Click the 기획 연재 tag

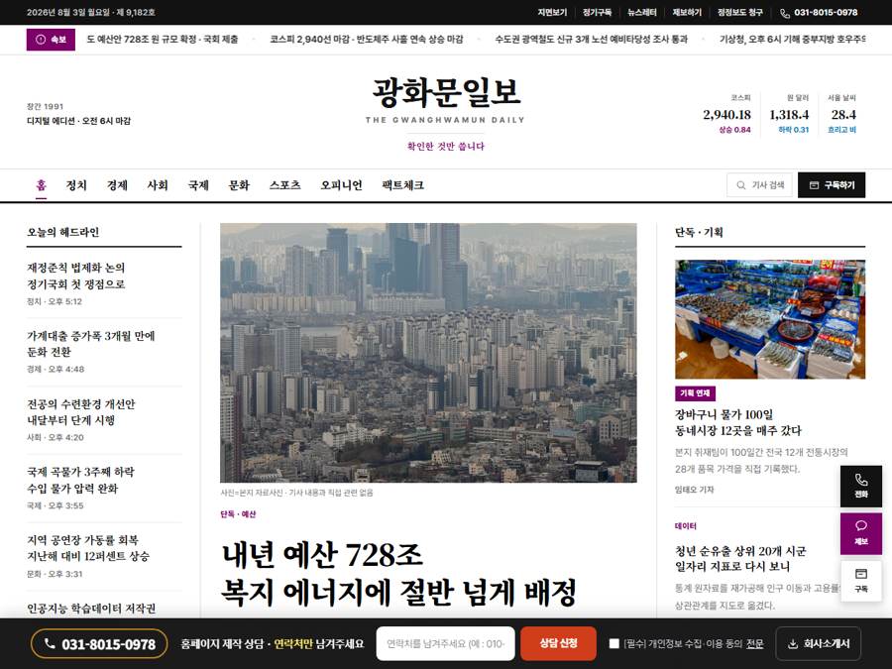695,393
